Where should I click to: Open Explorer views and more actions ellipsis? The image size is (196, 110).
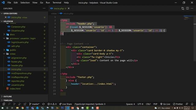44,8
